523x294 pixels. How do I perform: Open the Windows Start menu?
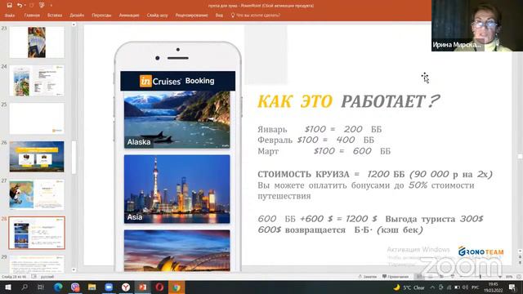tap(7, 287)
